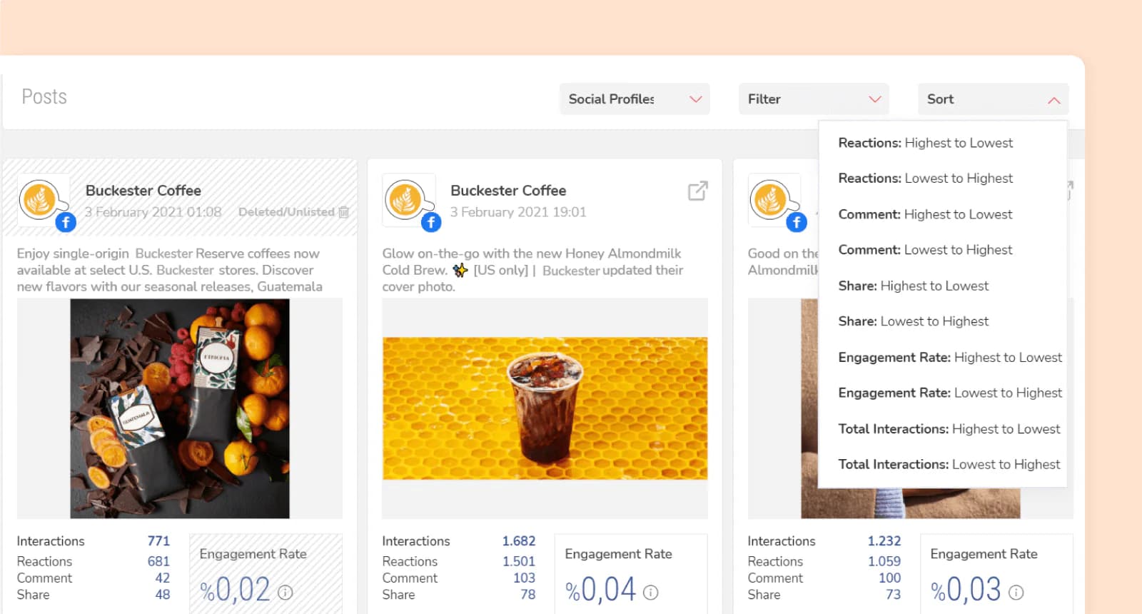Viewport: 1142px width, 614px height.
Task: Sort by Total Interactions: Highest to Lowest
Action: 949,429
